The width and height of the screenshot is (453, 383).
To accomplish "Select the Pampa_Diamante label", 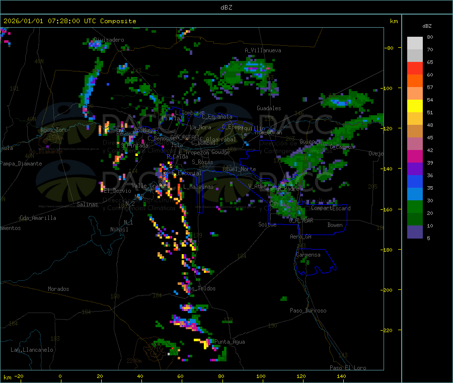I will tap(21, 164).
